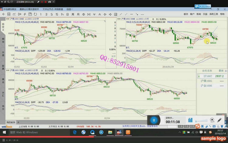Click the 账户 menu item
The height and width of the screenshot is (143, 228).
192,14
